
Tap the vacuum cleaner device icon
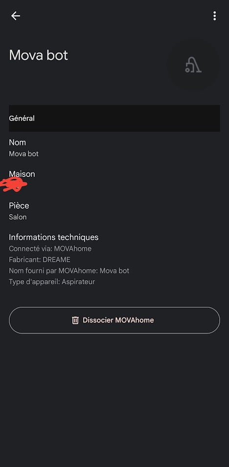193,65
